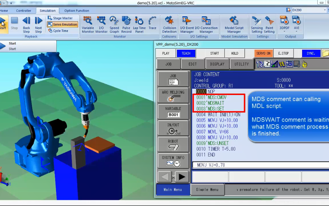Viewport: 329px width, 206px height.
Task: Open Paint Setting
Action: [x=269, y=25]
